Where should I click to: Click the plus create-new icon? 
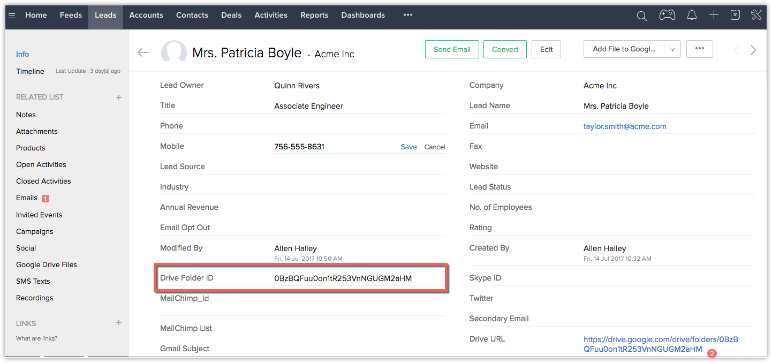point(714,15)
